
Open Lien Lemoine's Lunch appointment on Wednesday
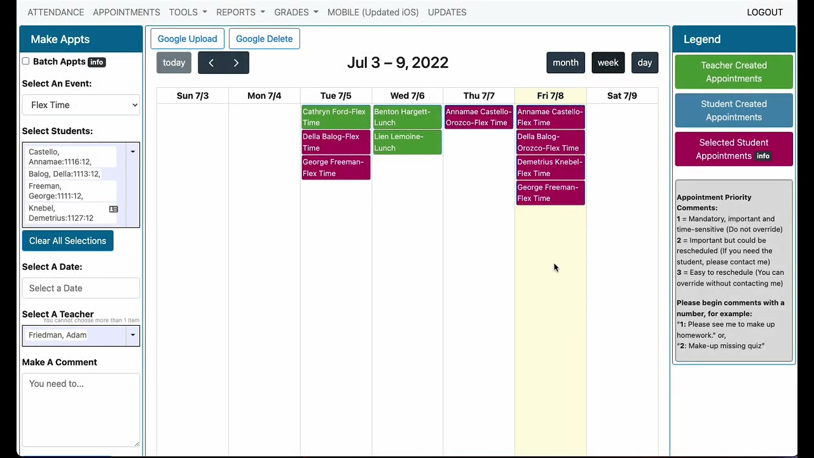tap(407, 142)
